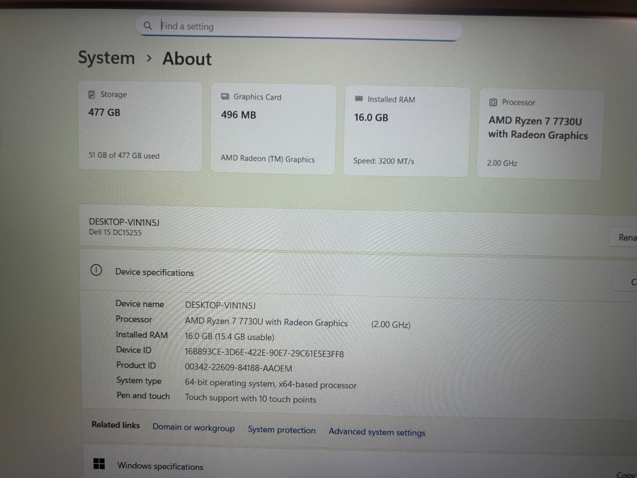This screenshot has width=637, height=478.
Task: Open the 477 GB Storage card
Action: click(x=140, y=126)
